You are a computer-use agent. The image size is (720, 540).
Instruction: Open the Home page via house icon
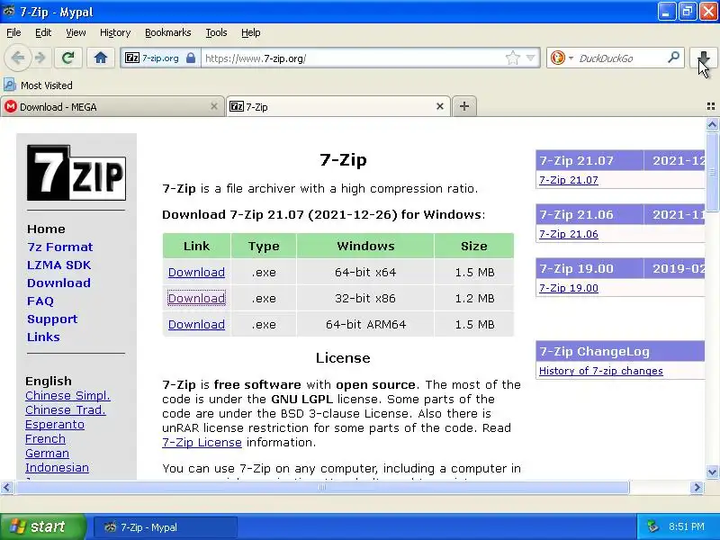[x=101, y=58]
